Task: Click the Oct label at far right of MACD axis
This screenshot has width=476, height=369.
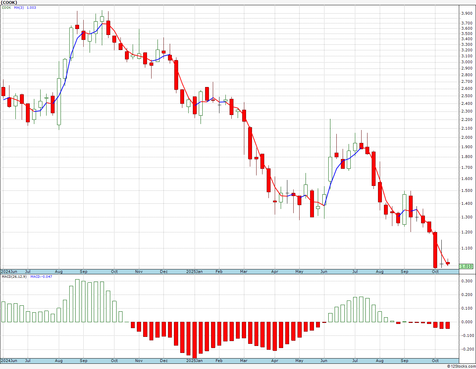Action: tap(435, 361)
